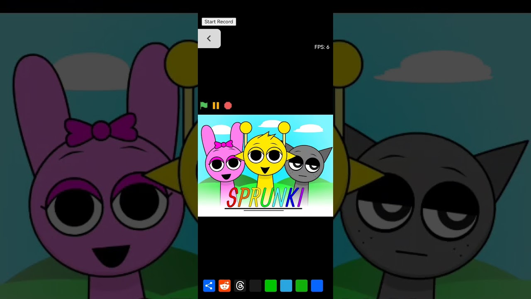Image resolution: width=531 pixels, height=299 pixels.
Task: Start the project with the green flag
Action: point(204,105)
